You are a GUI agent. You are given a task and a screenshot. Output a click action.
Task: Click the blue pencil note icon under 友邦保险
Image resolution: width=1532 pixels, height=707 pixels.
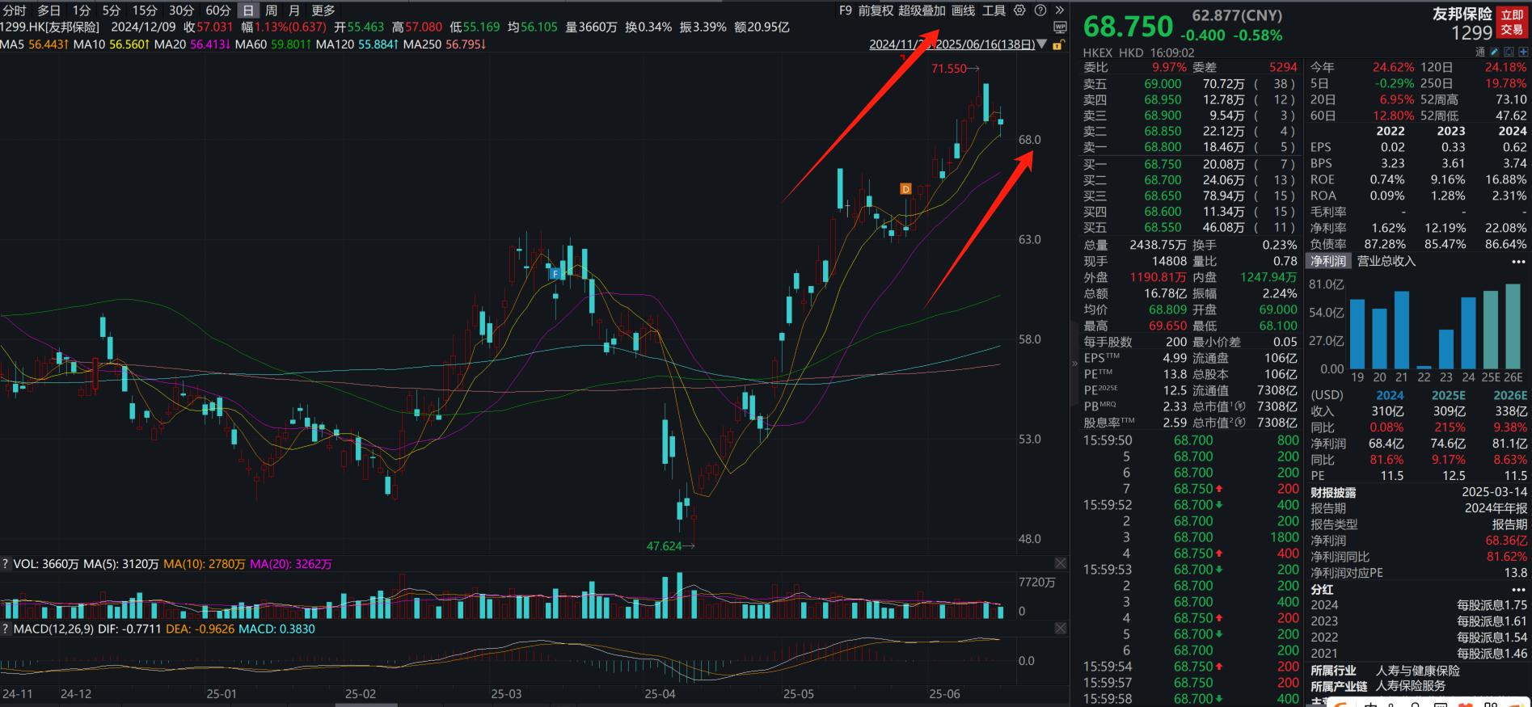(x=1494, y=52)
